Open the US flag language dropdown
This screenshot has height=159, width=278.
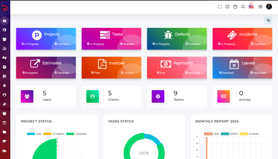tap(251, 7)
